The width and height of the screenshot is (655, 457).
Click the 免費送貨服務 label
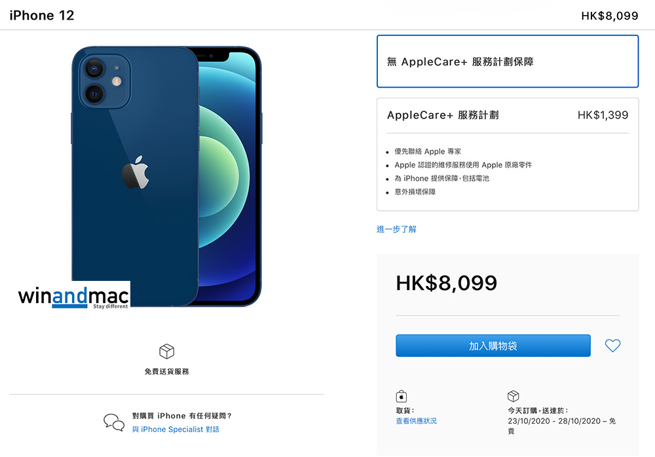pyautogui.click(x=166, y=371)
